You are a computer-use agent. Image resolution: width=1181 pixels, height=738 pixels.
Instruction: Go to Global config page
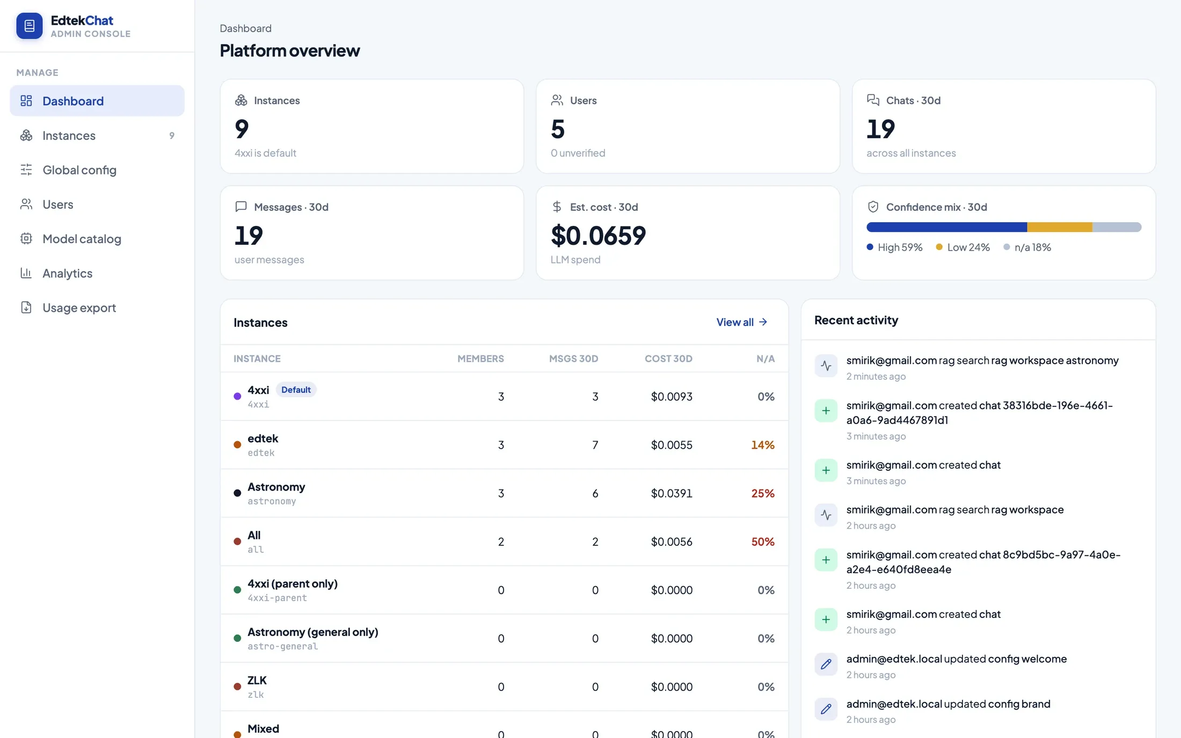(x=97, y=170)
